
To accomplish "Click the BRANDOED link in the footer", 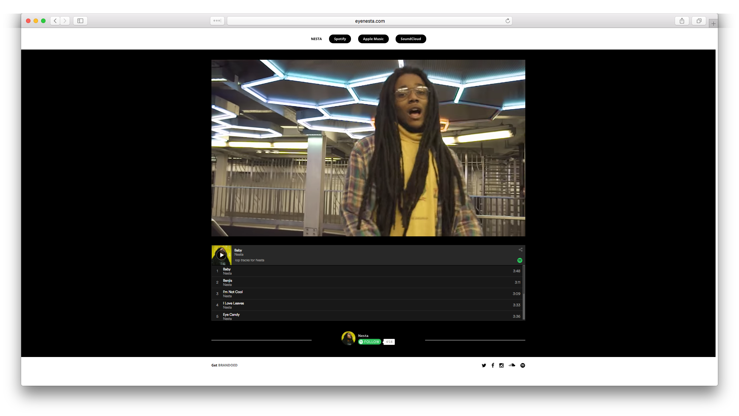I will pos(228,365).
